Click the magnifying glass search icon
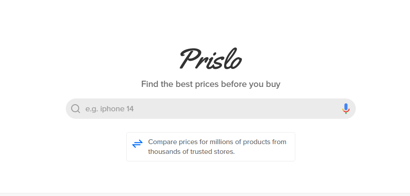The width and height of the screenshot is (410, 196). point(76,109)
